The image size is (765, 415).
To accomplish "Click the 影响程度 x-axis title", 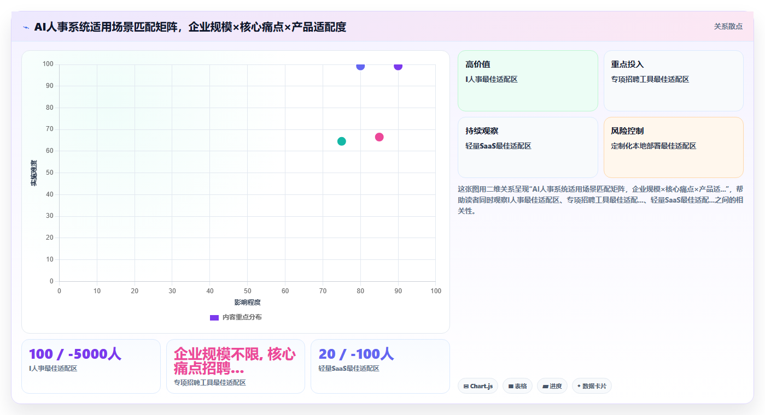I will [x=247, y=303].
